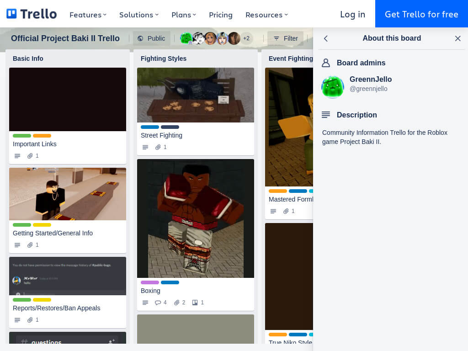The image size is (468, 351).
Task: Open the Features dropdown menu
Action: [x=88, y=15]
